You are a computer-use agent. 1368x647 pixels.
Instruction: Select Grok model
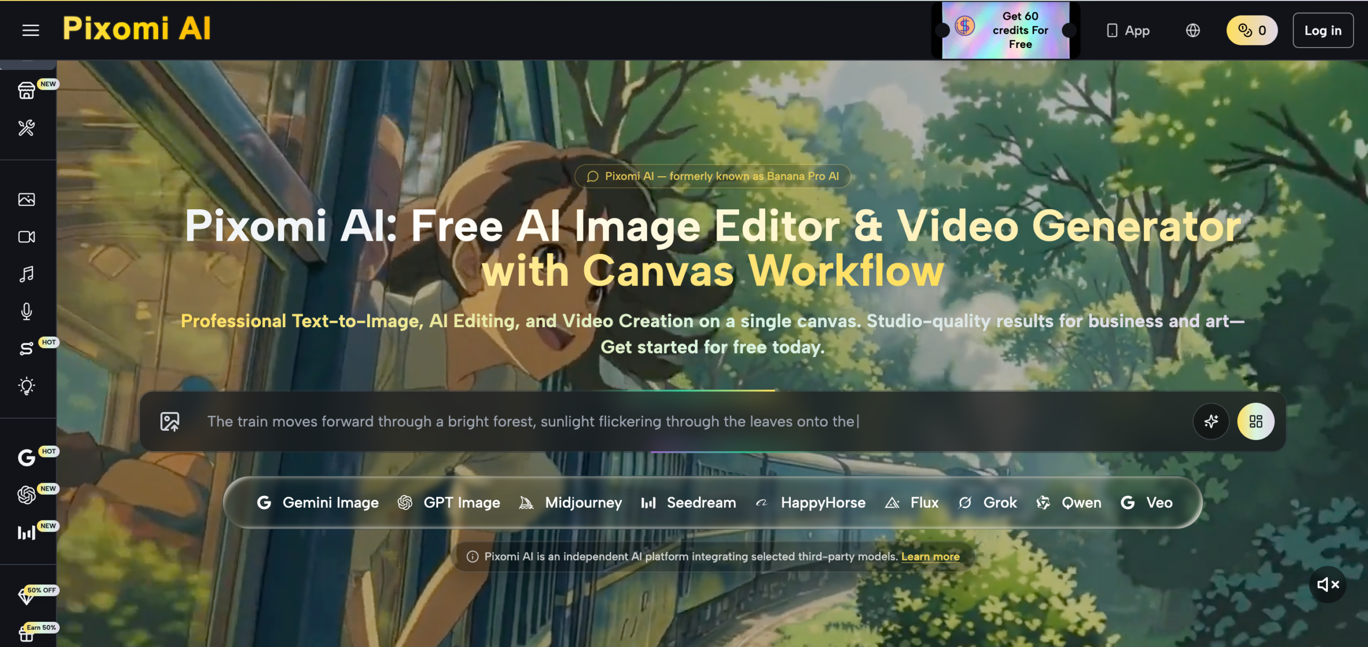coord(987,503)
